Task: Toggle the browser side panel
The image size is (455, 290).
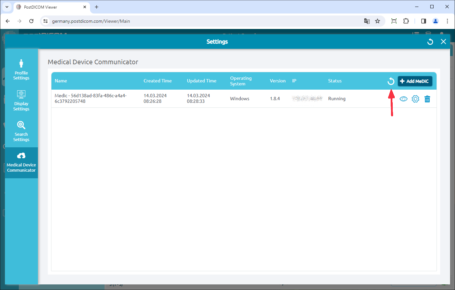Action: pos(423,21)
